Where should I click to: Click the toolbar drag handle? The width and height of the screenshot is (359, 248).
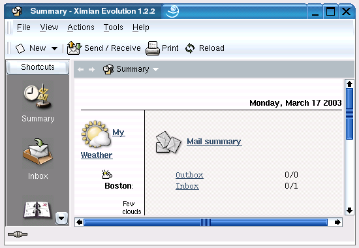tap(8, 48)
